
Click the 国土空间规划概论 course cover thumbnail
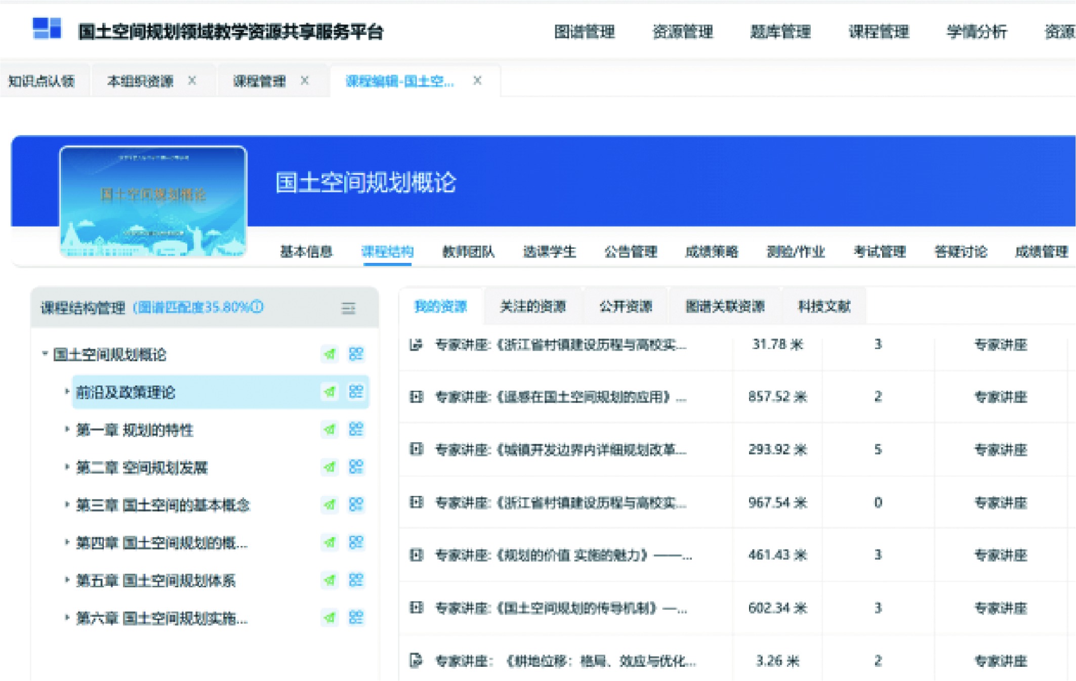[x=153, y=201]
